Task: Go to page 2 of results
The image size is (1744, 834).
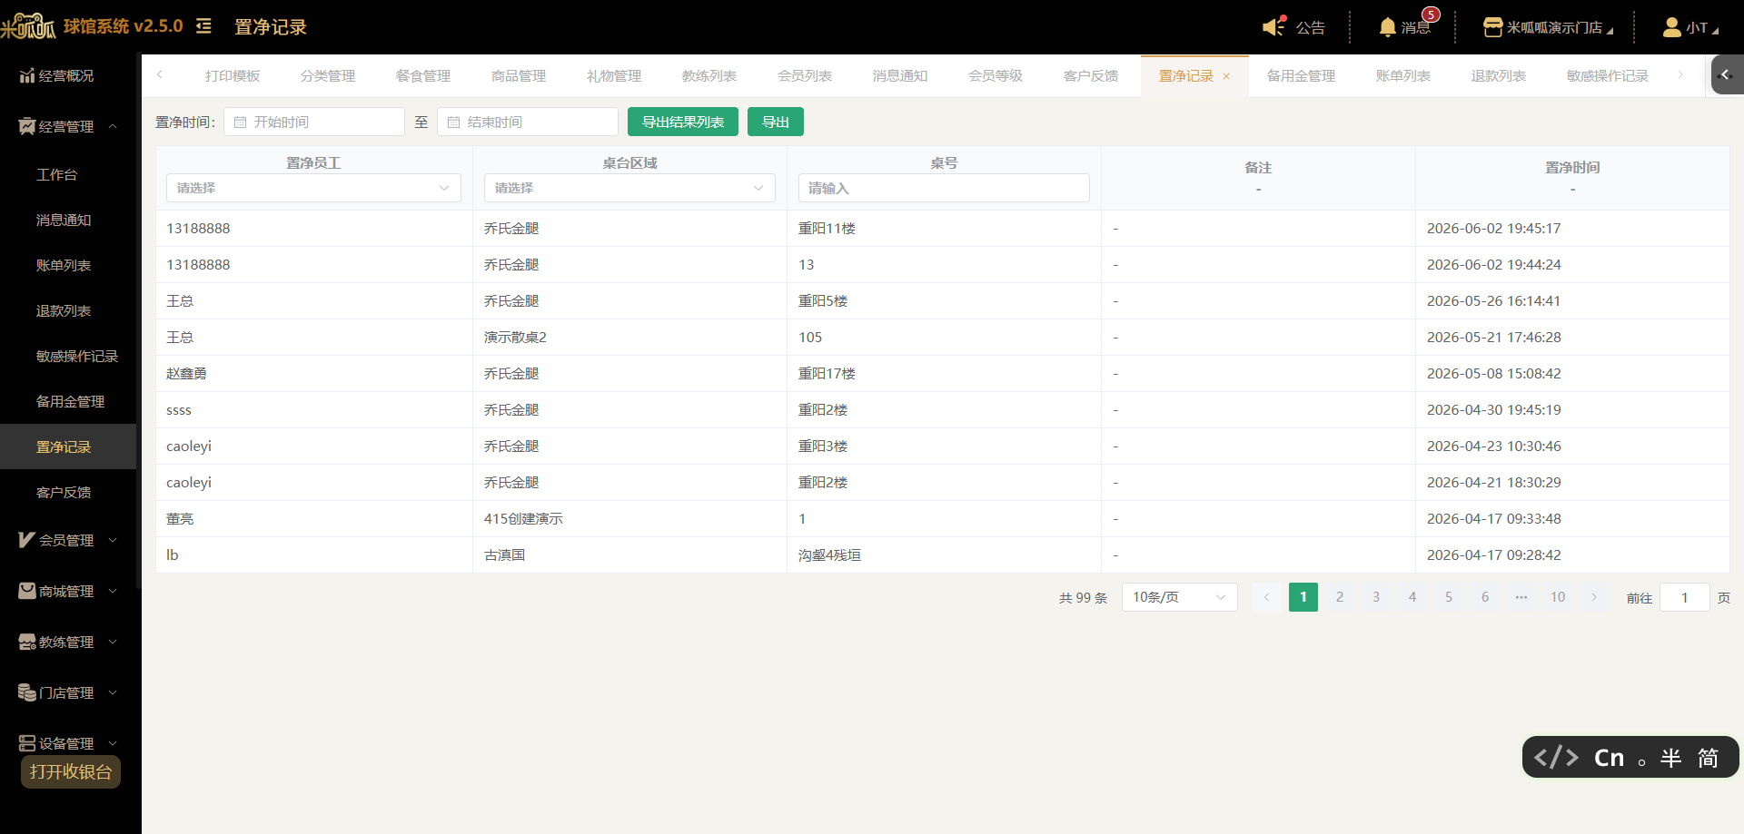Action: click(x=1340, y=597)
